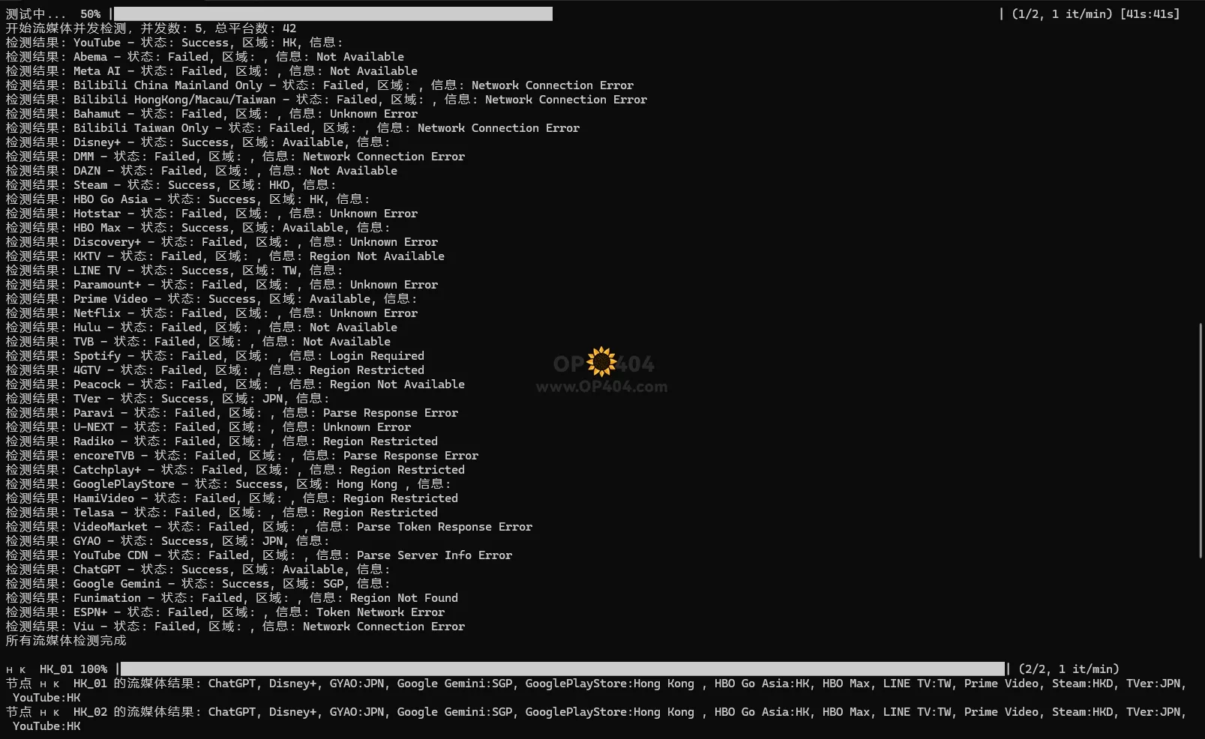Click the terminal vertical scrollbar thumb
The image size is (1205, 739).
[x=1201, y=440]
